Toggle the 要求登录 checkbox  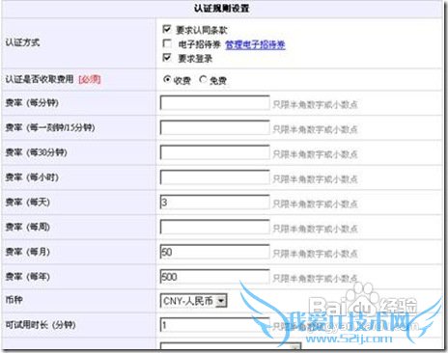167,58
